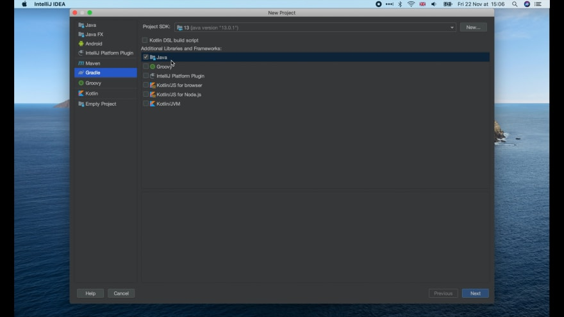This screenshot has height=317, width=564.
Task: Select the Android project type label
Action: (94, 44)
